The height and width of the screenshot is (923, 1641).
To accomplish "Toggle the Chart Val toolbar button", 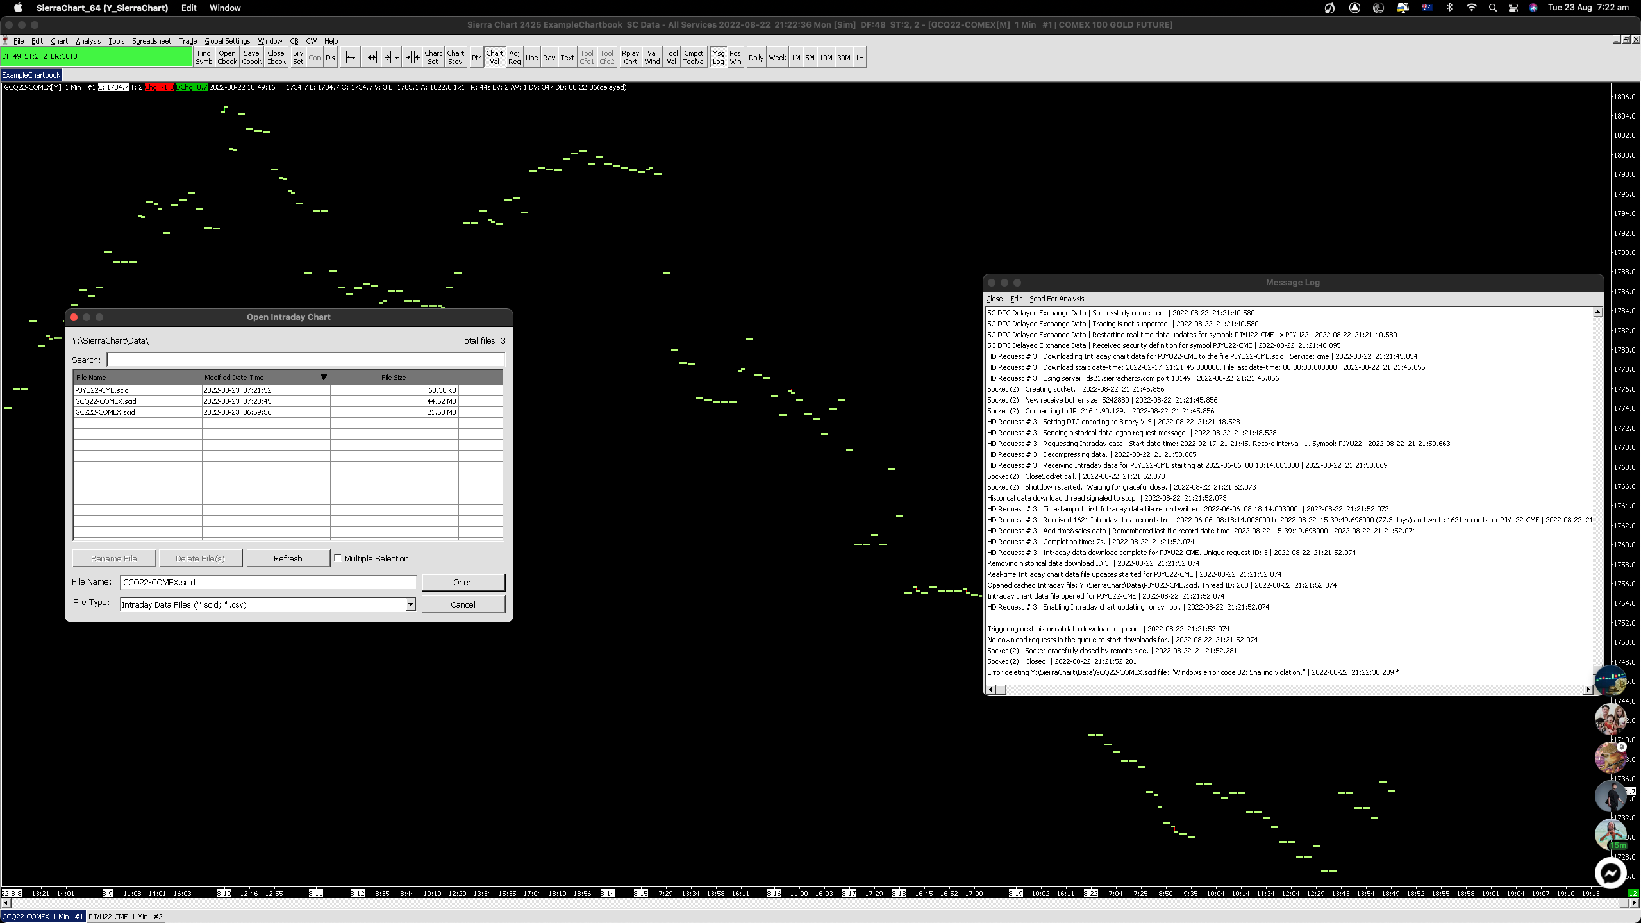I will coord(494,58).
